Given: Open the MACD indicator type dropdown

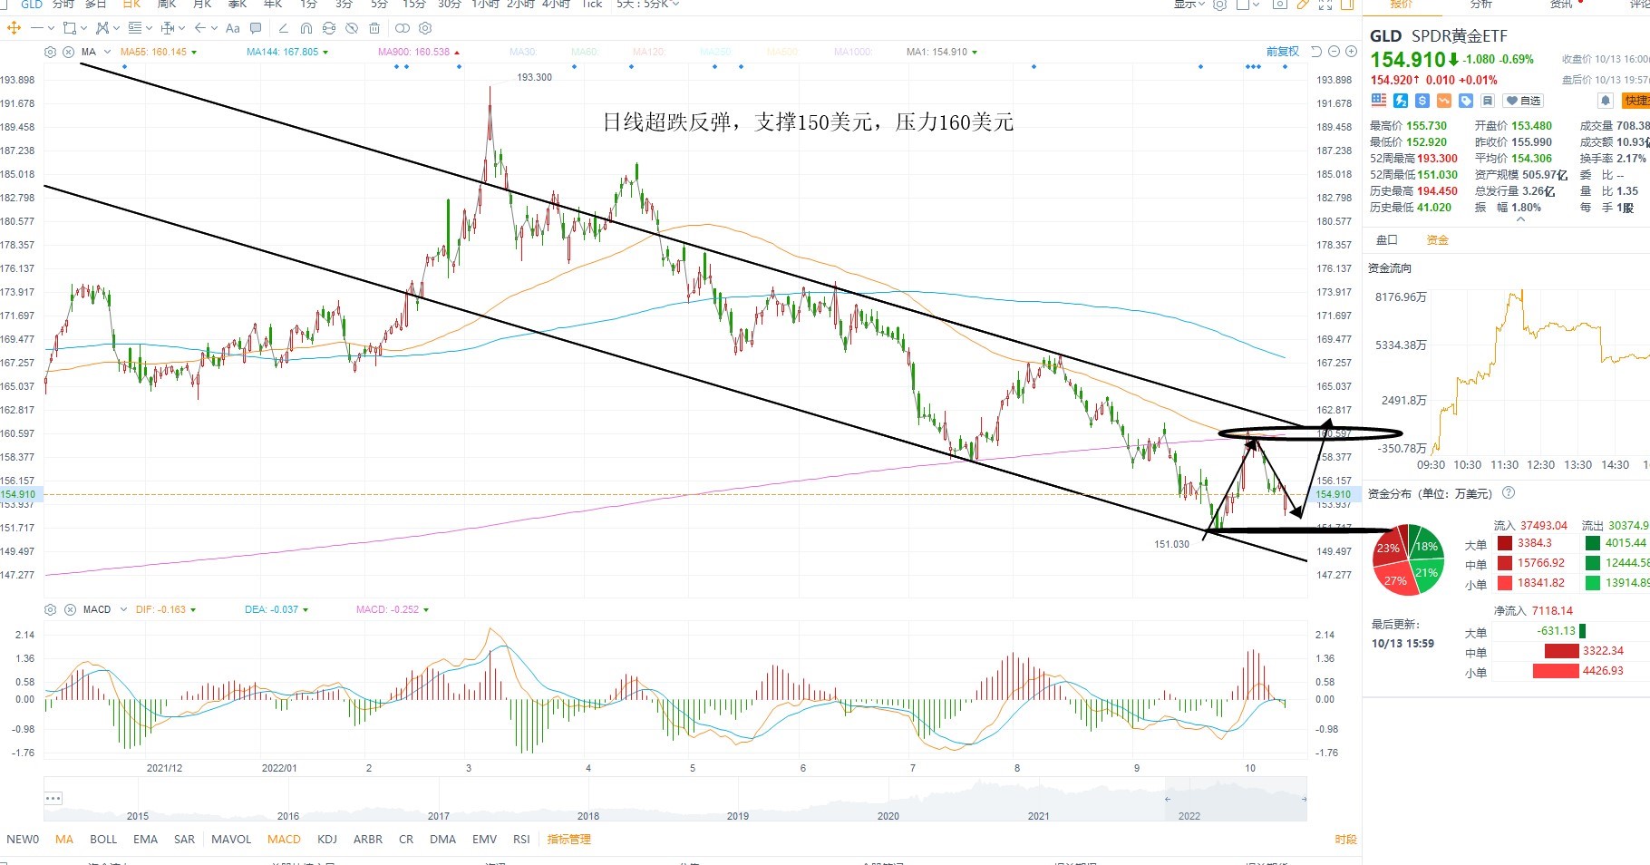Looking at the screenshot, I should pyautogui.click(x=122, y=609).
